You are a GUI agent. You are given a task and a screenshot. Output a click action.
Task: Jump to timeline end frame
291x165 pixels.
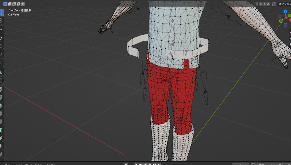click(x=159, y=164)
